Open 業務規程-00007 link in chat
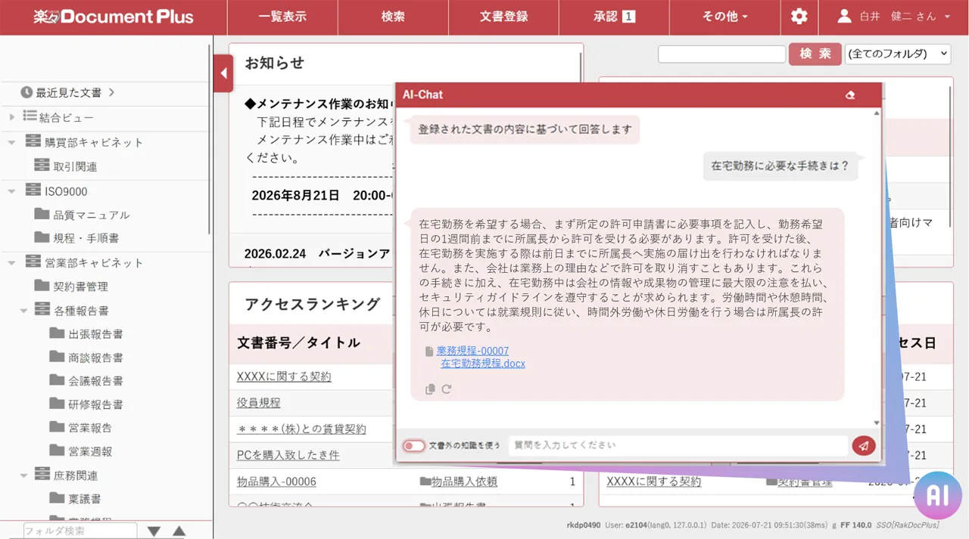The height and width of the screenshot is (539, 969). 472,351
